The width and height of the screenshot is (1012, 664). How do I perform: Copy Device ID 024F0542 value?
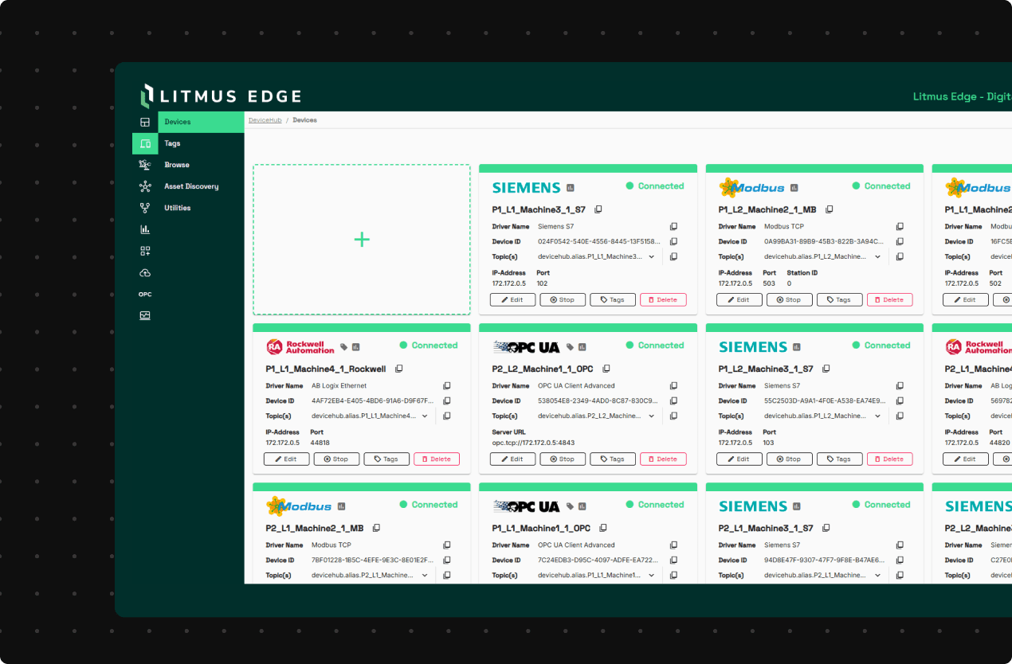coord(673,242)
